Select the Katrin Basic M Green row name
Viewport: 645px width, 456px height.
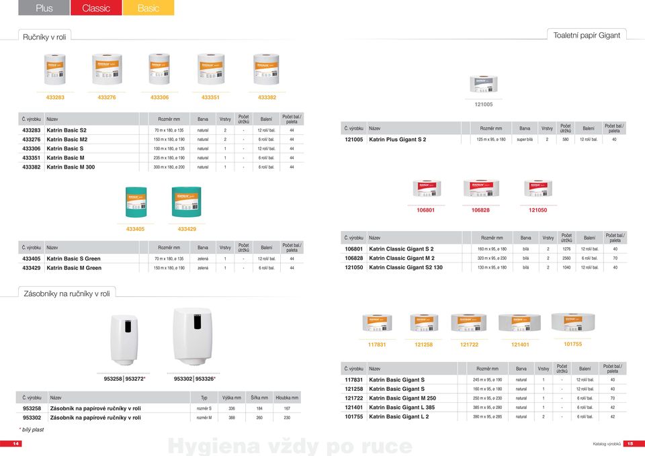click(74, 268)
